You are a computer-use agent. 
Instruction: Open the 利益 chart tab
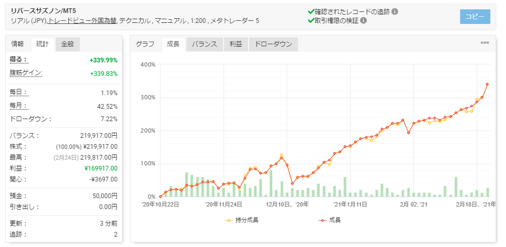[x=236, y=44]
